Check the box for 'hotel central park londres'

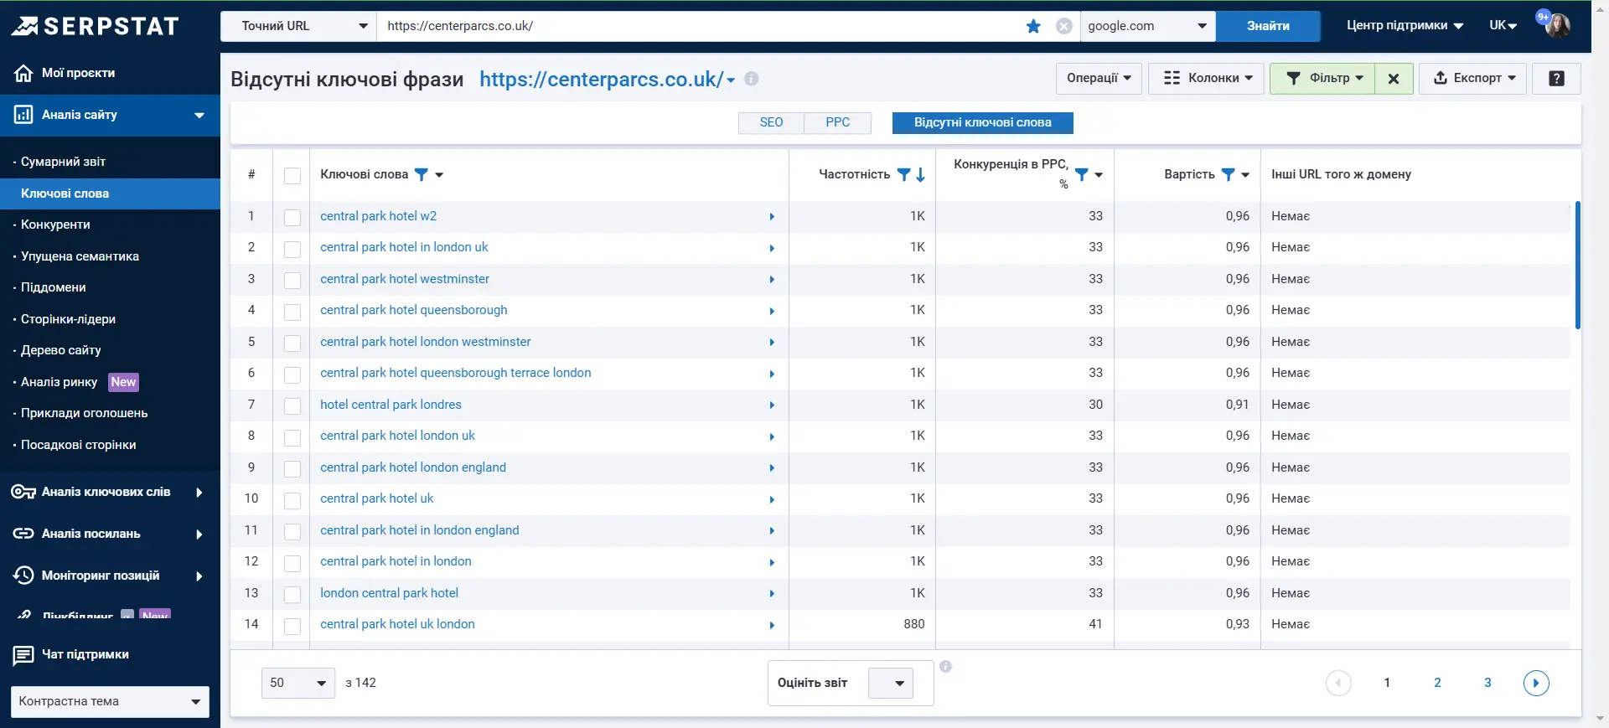[292, 406]
